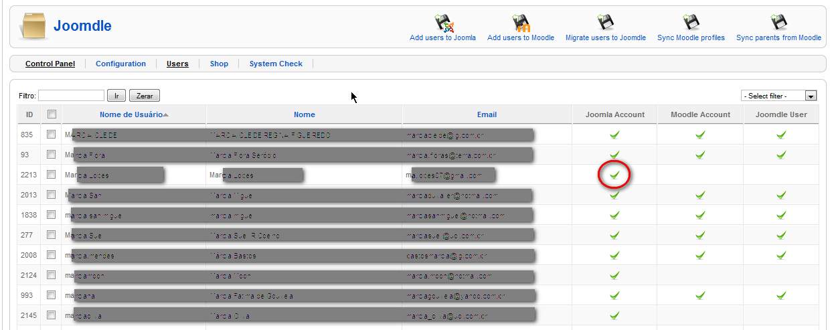Click the Add users to Joomla icon
This screenshot has height=330, width=832.
click(443, 23)
